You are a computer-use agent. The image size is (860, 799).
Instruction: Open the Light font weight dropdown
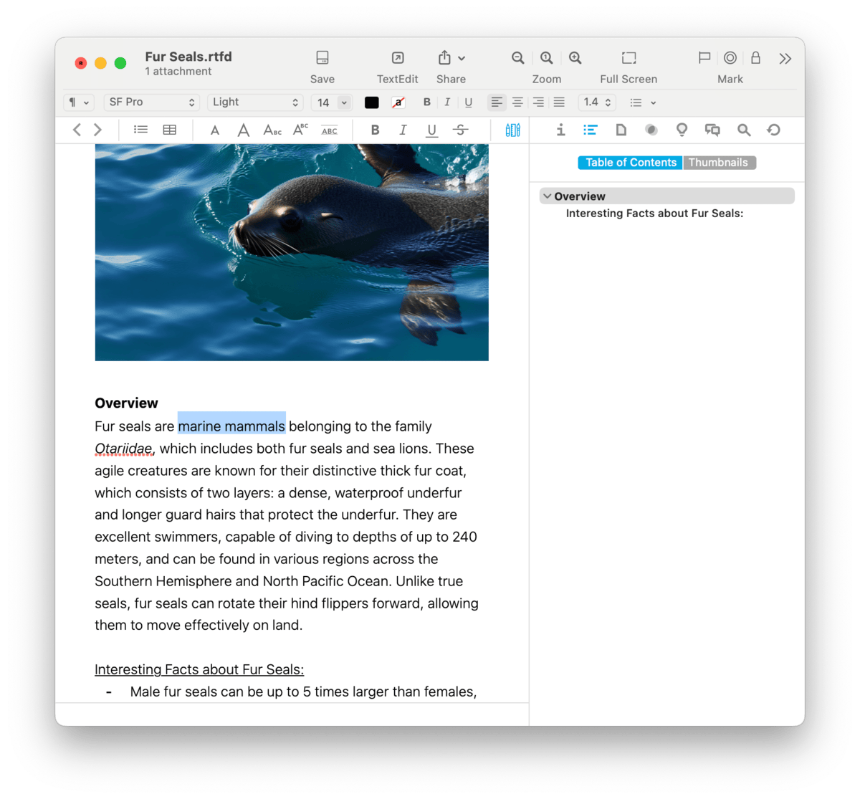pos(254,102)
